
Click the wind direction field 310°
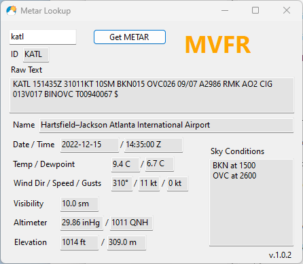pos(122,183)
